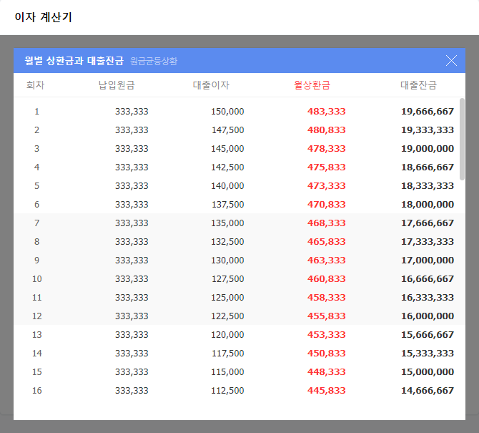Click monthly payment 468,333
Viewport: 479px width, 433px height.
tap(326, 223)
